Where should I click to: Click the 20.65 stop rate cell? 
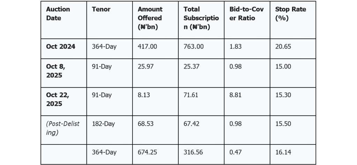283,46
